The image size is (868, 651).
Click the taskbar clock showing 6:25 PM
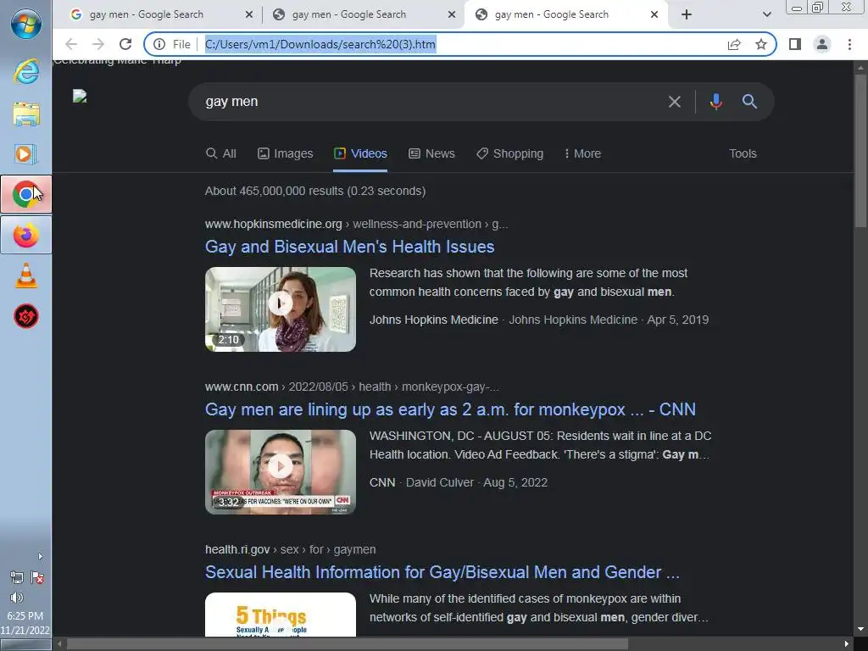click(25, 615)
